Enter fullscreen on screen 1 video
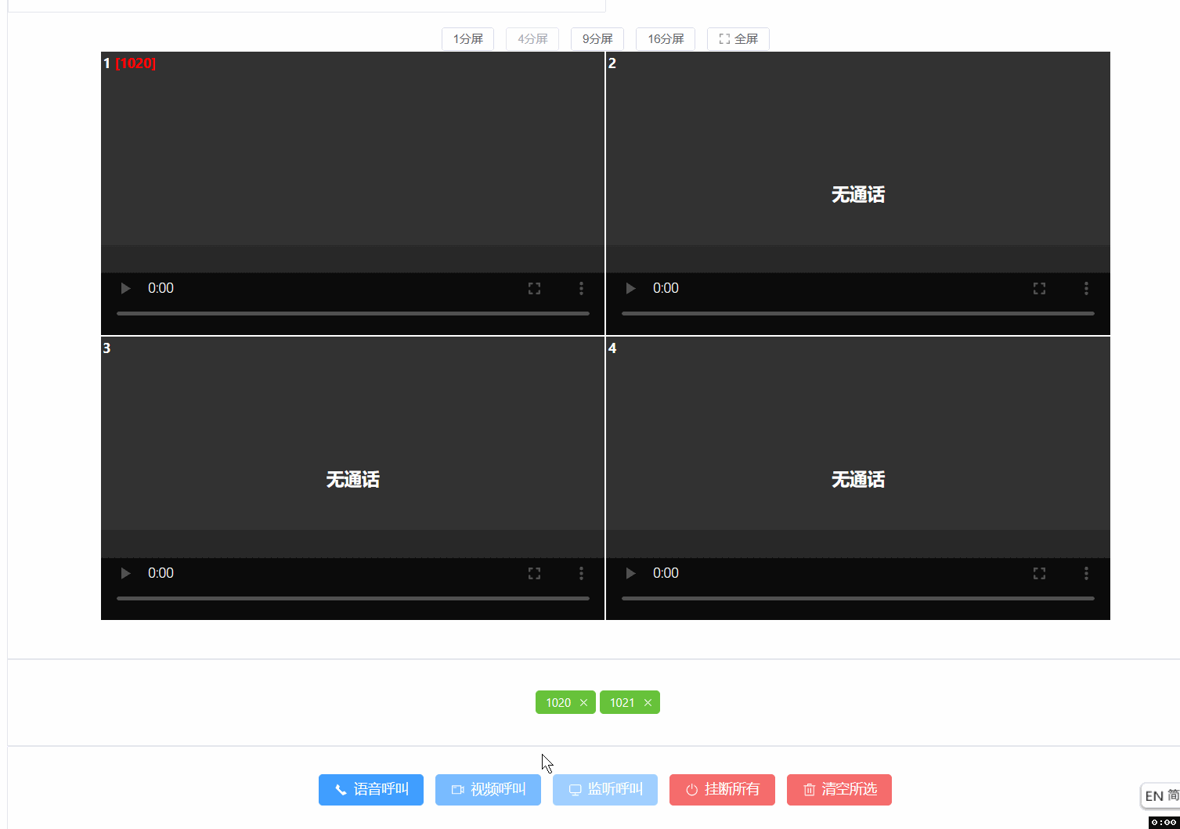The image size is (1180, 829). tap(534, 288)
